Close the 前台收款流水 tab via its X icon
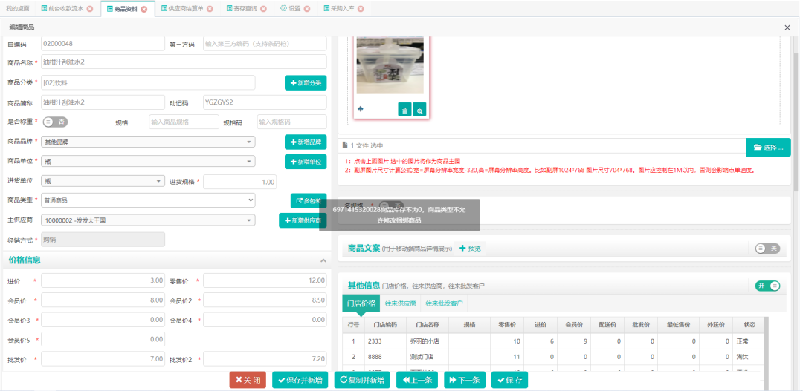Viewport: 803px width, 391px height. (90, 9)
